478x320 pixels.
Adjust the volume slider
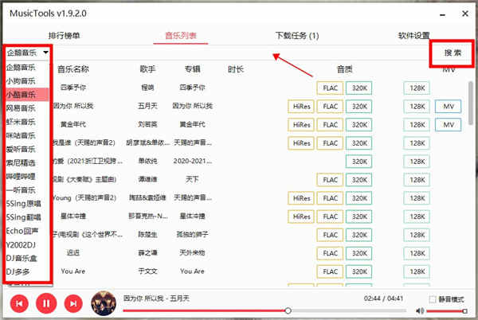(x=446, y=311)
